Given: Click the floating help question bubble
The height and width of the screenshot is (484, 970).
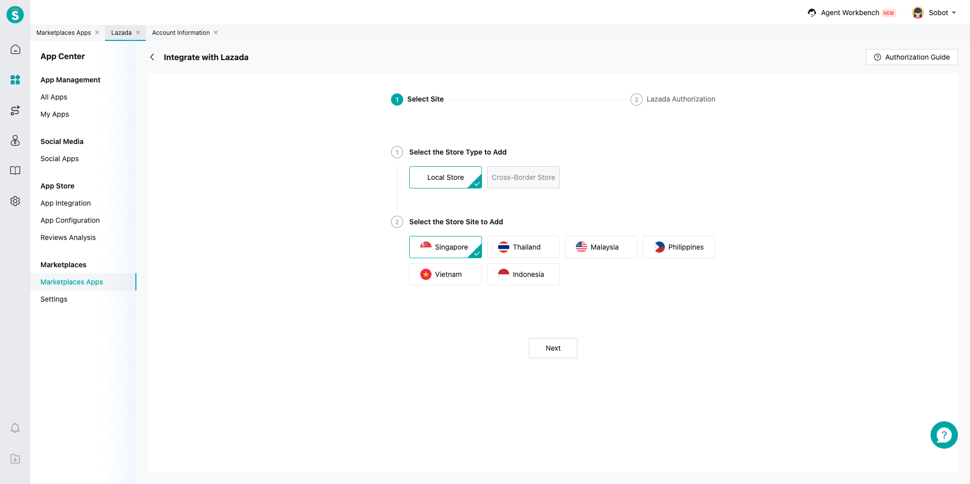Looking at the screenshot, I should click(x=944, y=435).
